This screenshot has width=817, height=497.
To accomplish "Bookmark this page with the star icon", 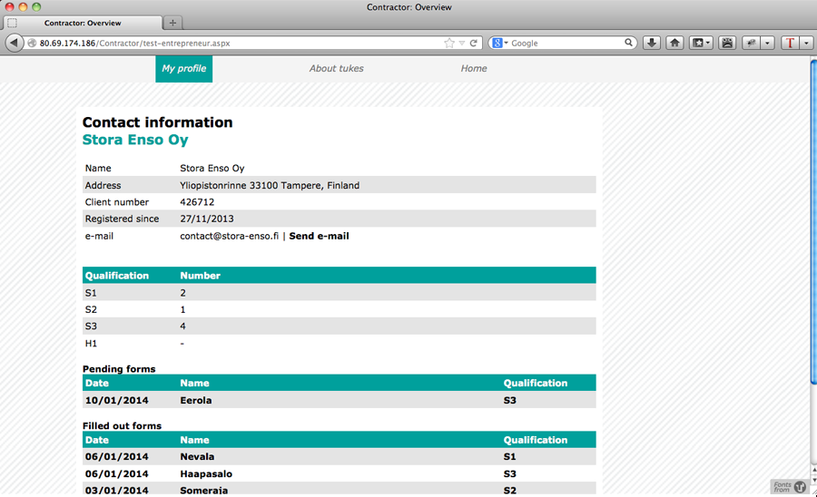I will (x=448, y=43).
